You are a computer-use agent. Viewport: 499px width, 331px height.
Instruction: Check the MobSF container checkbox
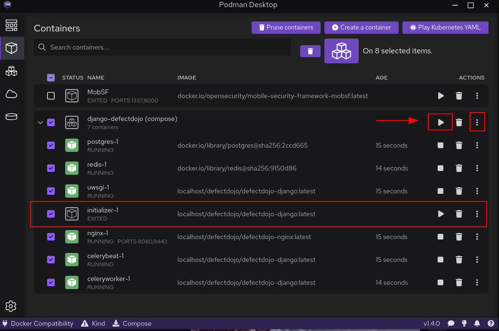[x=51, y=96]
